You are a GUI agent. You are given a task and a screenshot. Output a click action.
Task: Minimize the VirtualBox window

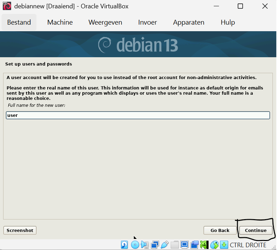tap(216, 6)
